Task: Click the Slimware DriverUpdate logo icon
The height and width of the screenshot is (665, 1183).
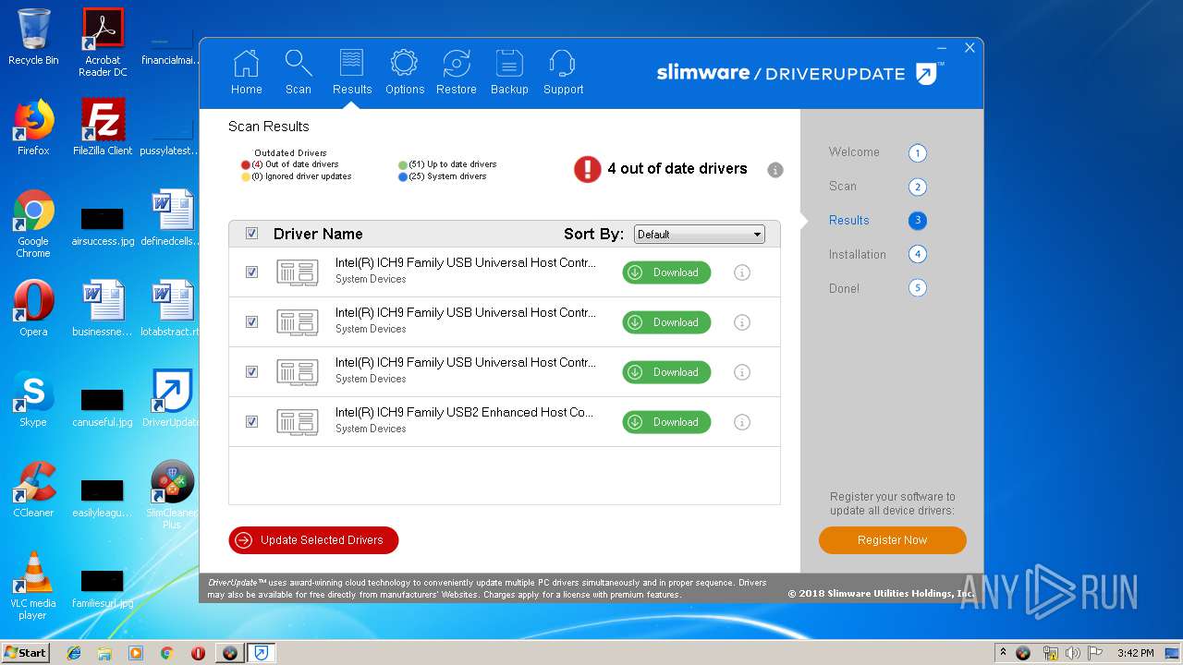Action: [929, 74]
